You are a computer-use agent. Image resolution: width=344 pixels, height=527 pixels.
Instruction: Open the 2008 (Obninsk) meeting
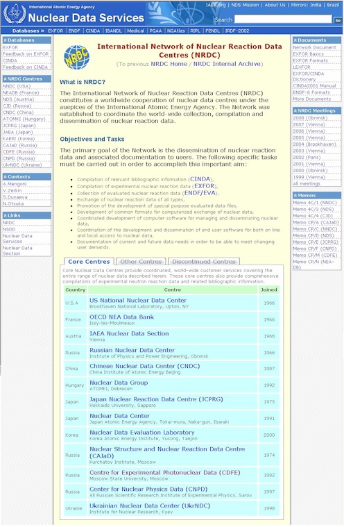(310, 118)
